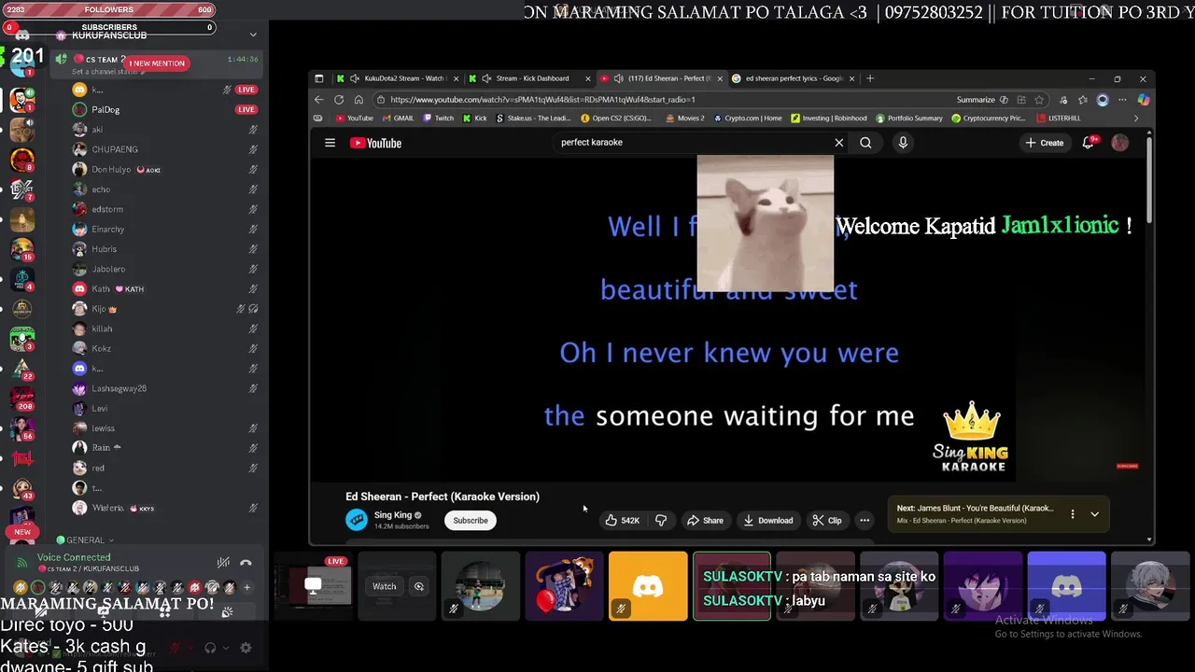1195x672 pixels.
Task: Toggle Discord noise suppression icon
Action: coord(223,563)
